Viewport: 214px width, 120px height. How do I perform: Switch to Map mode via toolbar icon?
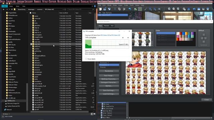point(135,9)
